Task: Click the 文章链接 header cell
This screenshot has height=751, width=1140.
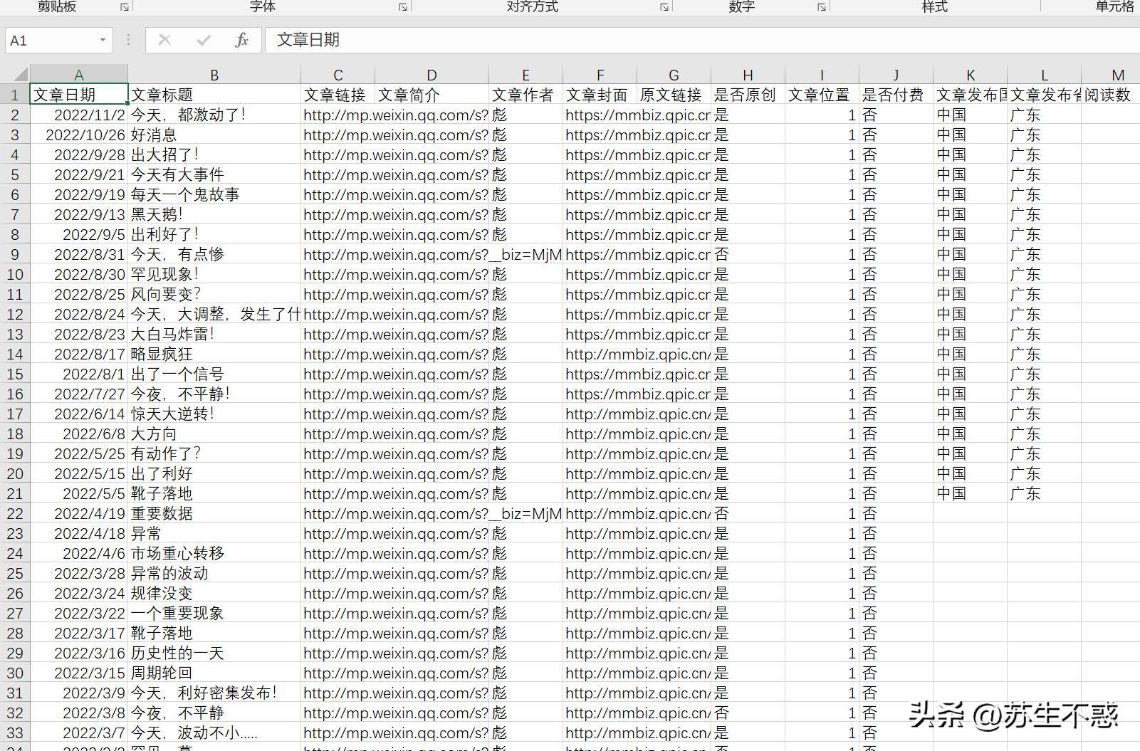Action: coord(338,95)
